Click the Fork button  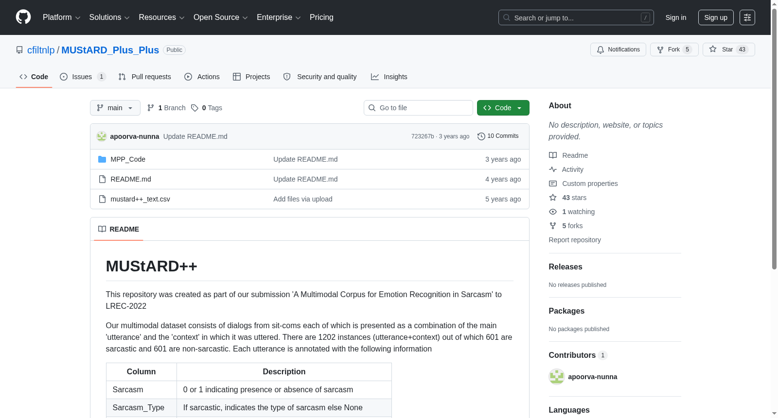click(x=674, y=50)
